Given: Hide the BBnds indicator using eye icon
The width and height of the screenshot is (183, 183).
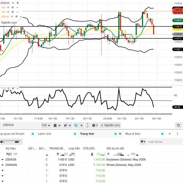Looking at the screenshot, I should 12,16.
